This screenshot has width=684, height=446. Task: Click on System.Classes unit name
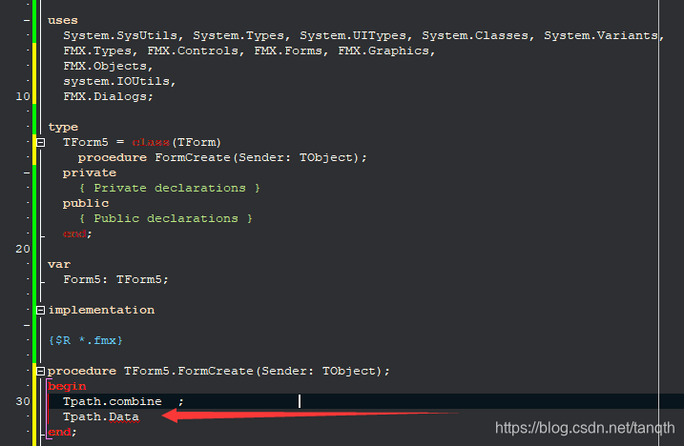coord(475,36)
